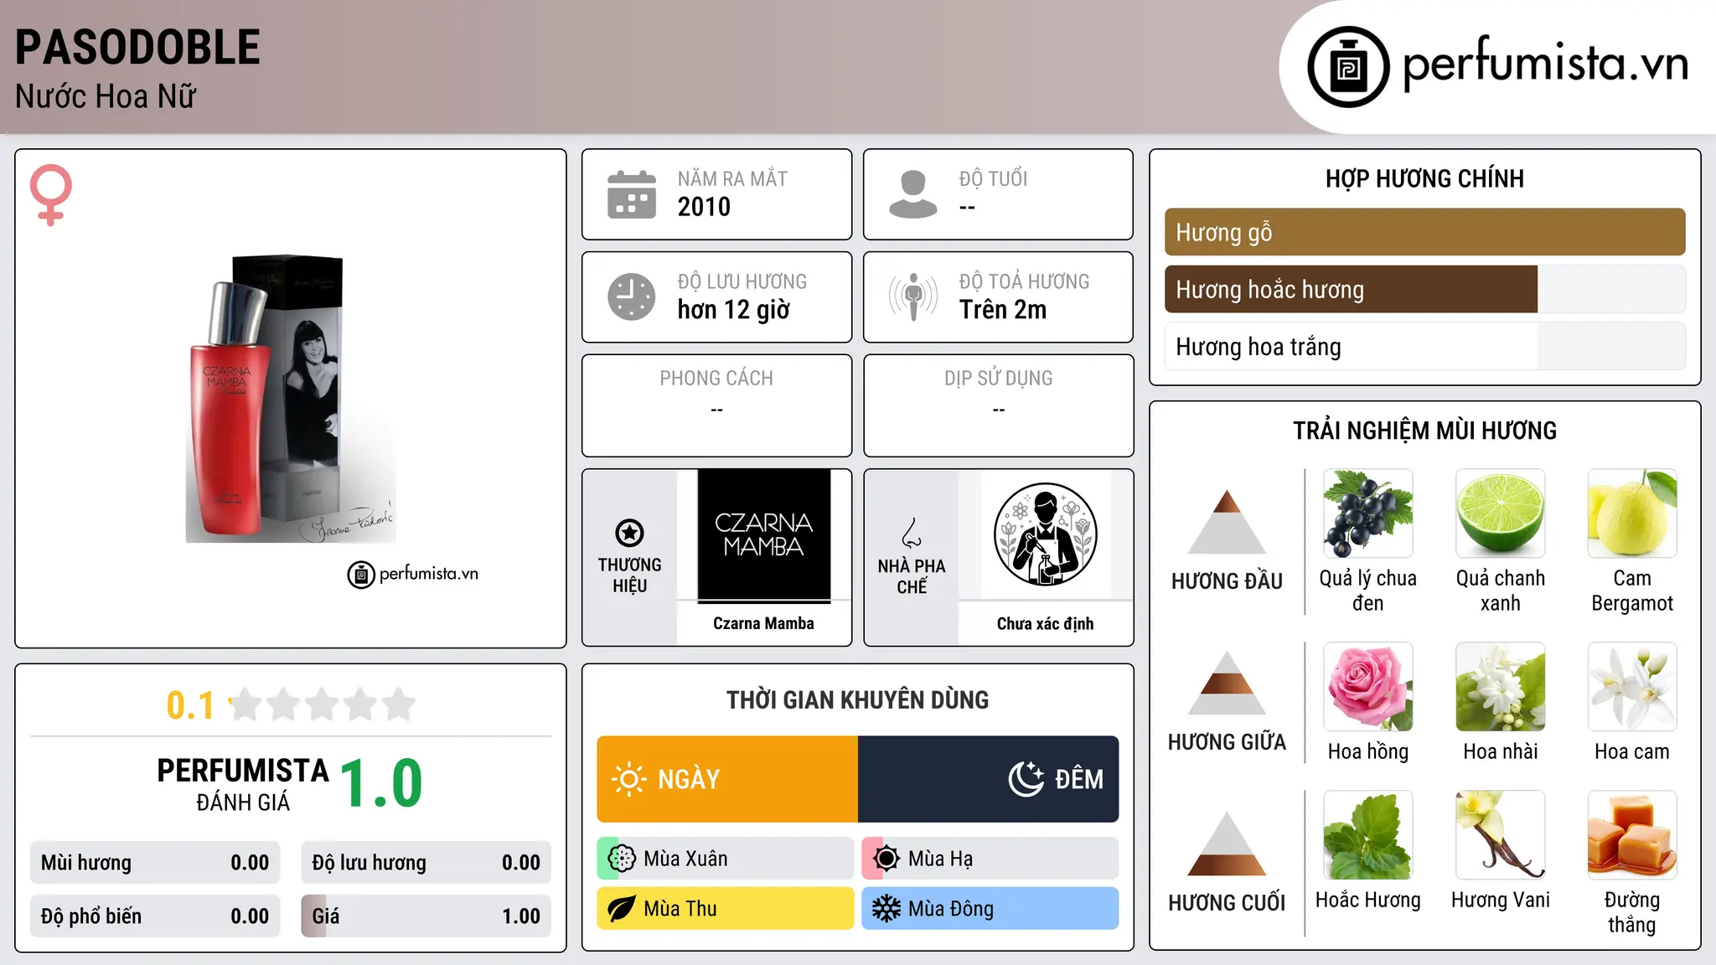Viewport: 1716px width, 965px height.
Task: Click the Thời gian khuyên dùng heading
Action: point(857,699)
